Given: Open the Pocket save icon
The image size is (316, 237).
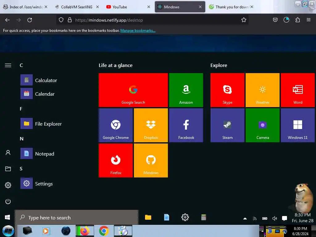Looking at the screenshot, I should [x=275, y=20].
